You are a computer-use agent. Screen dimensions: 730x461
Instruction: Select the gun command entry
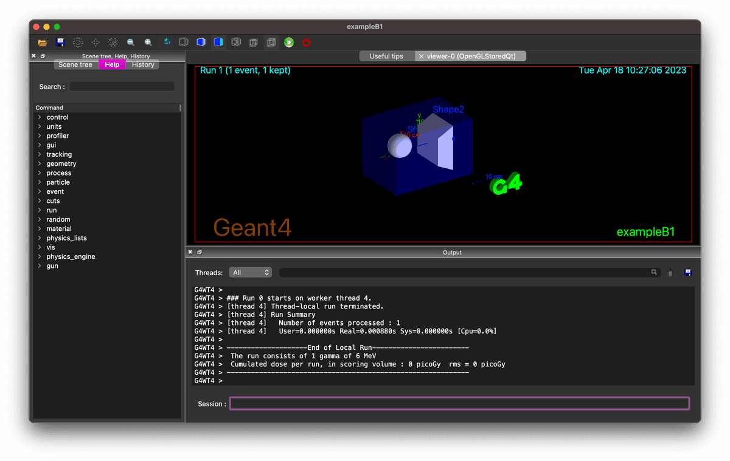53,266
